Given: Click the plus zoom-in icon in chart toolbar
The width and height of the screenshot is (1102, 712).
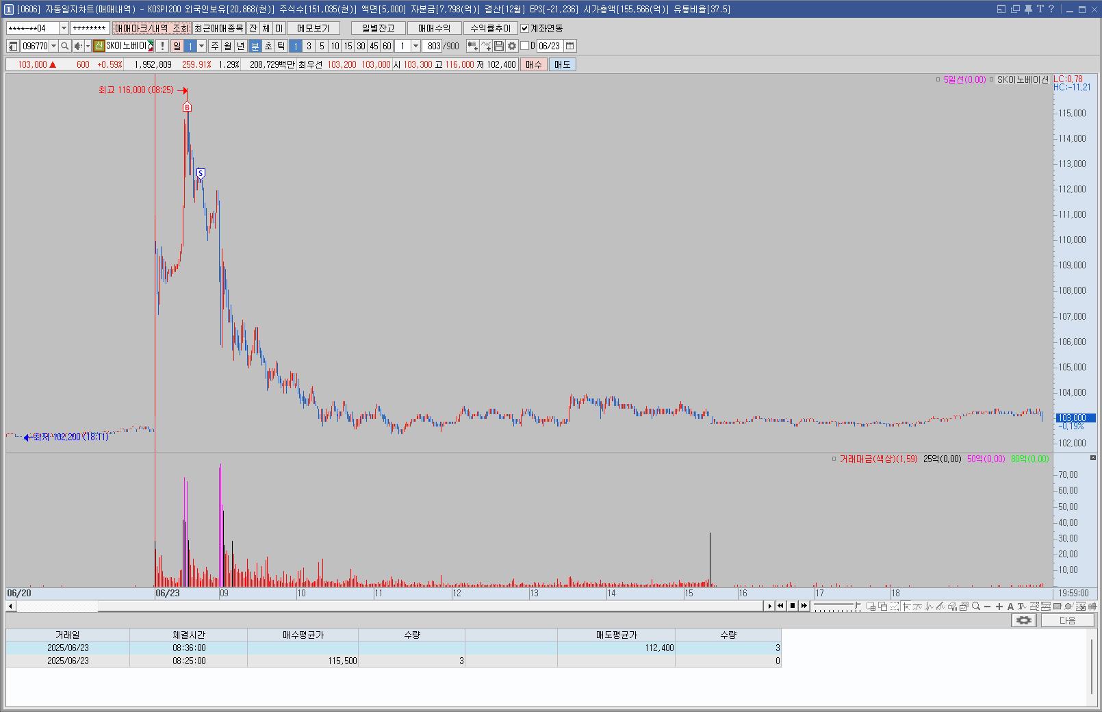Looking at the screenshot, I should [x=999, y=606].
